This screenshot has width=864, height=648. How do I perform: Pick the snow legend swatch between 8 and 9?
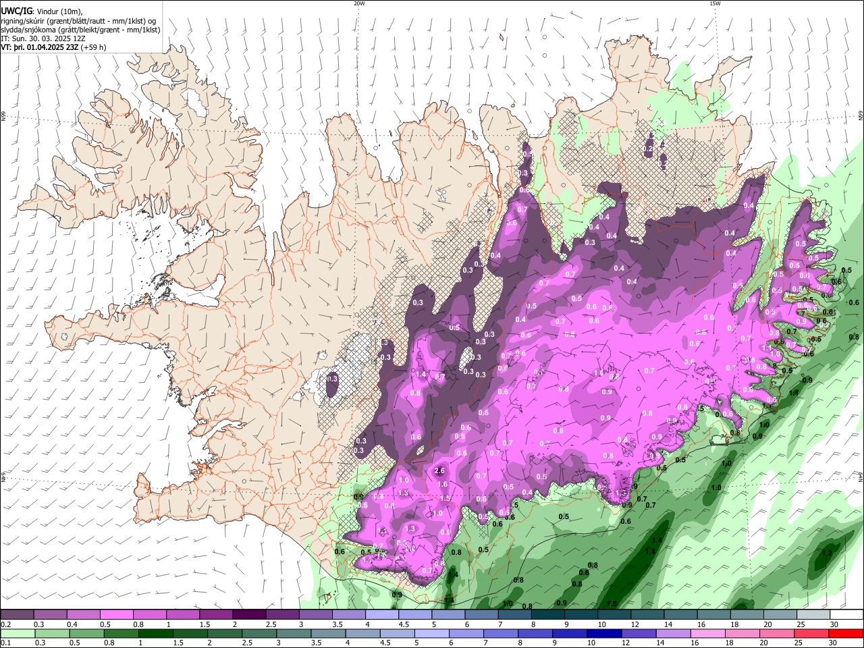(x=548, y=614)
